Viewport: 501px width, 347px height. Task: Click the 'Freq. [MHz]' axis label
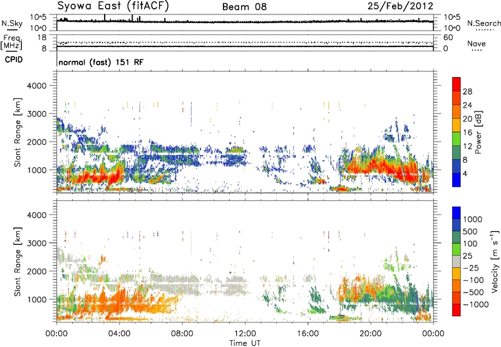[11, 42]
